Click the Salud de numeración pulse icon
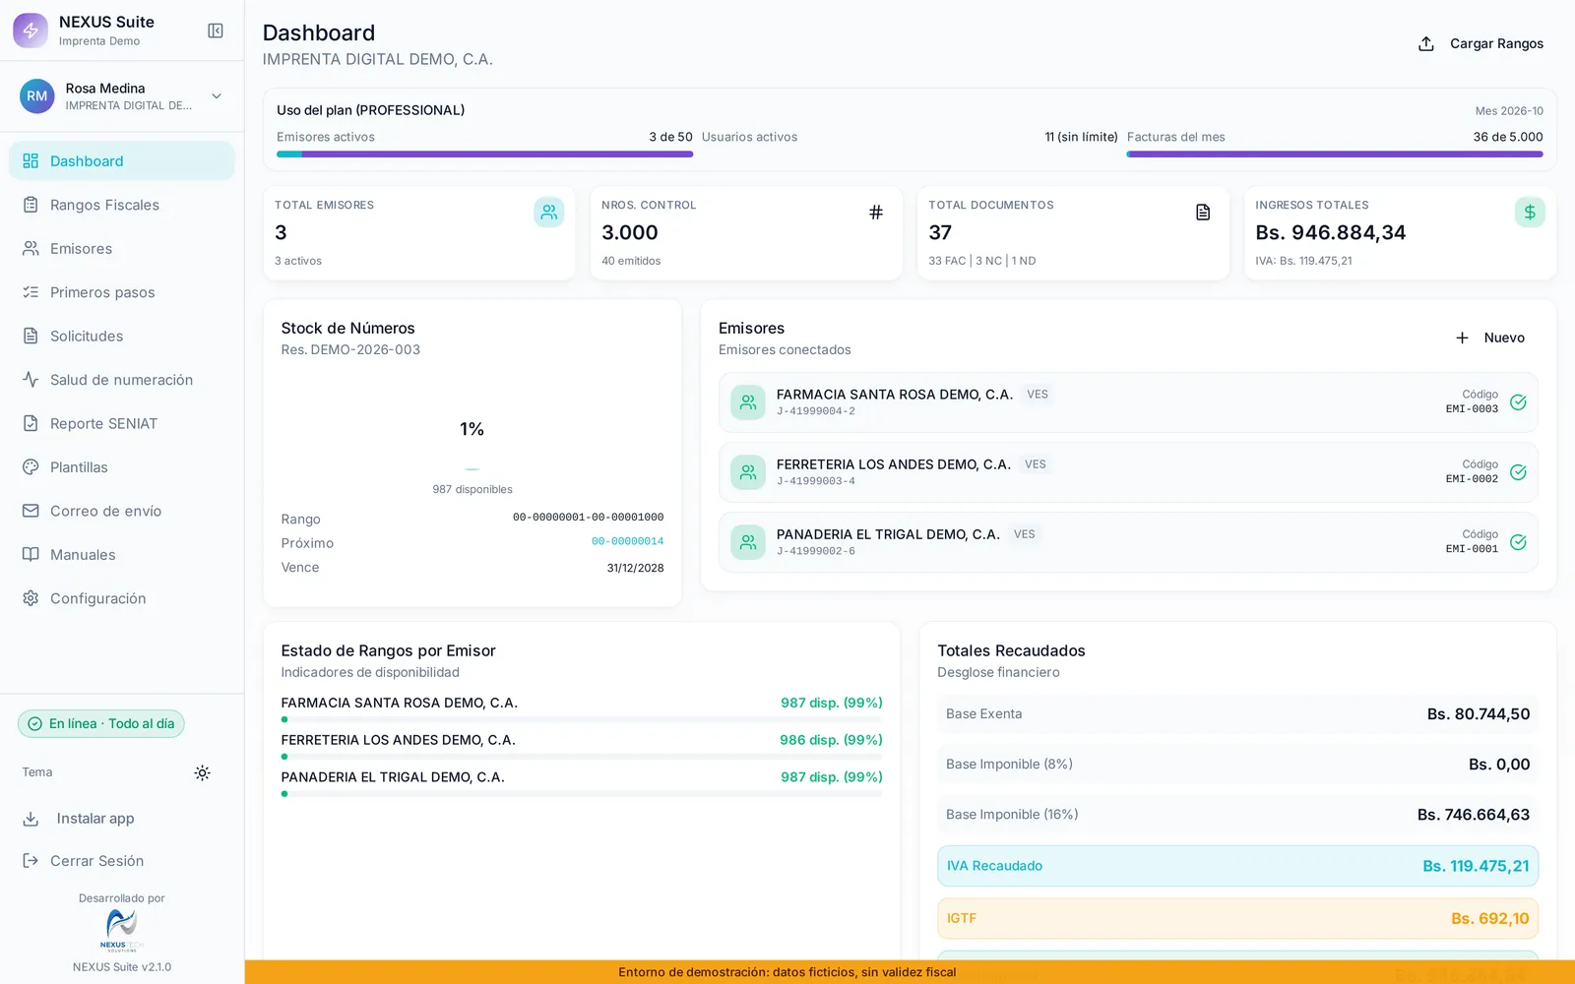 [x=31, y=380]
